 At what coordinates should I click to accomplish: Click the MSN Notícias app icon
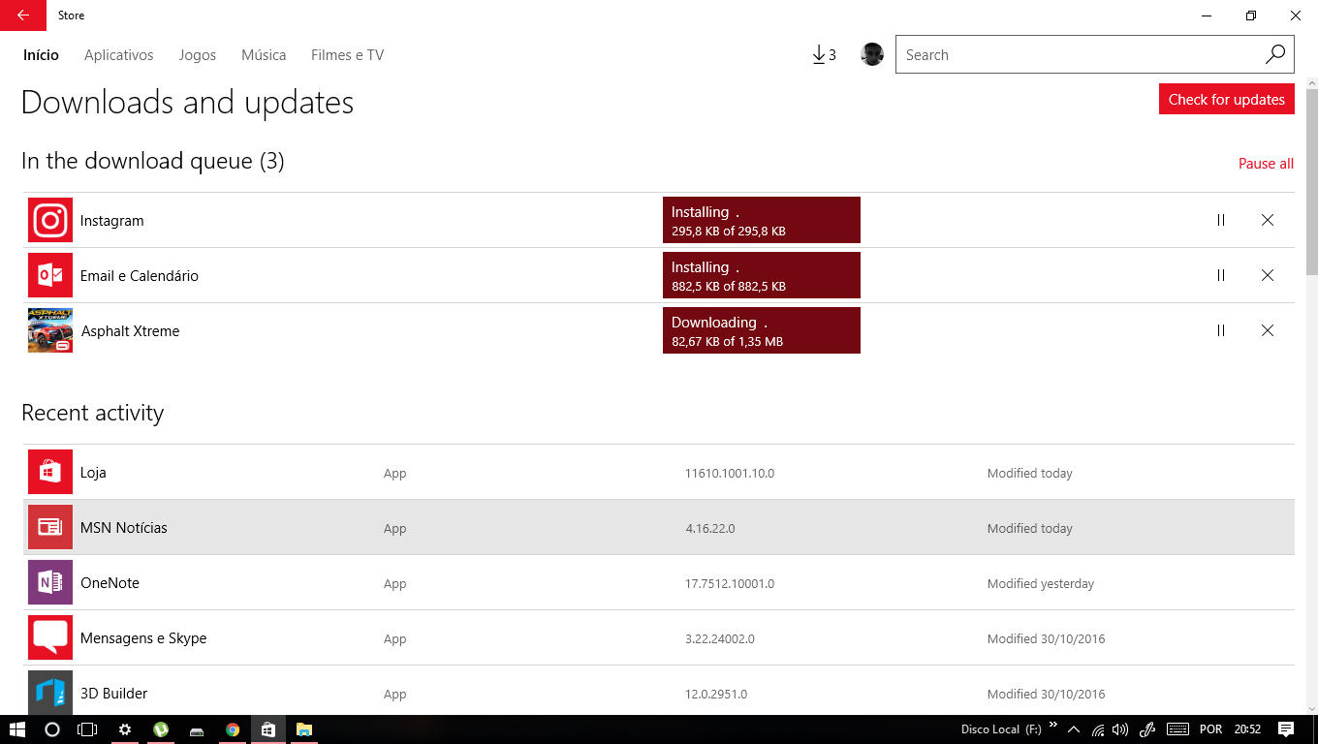tap(50, 527)
